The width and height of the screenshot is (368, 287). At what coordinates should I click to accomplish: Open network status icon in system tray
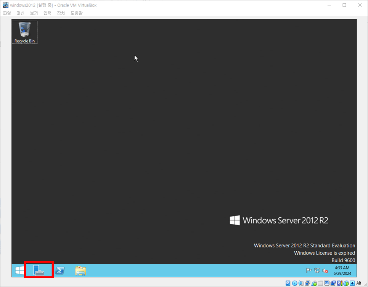click(x=317, y=271)
